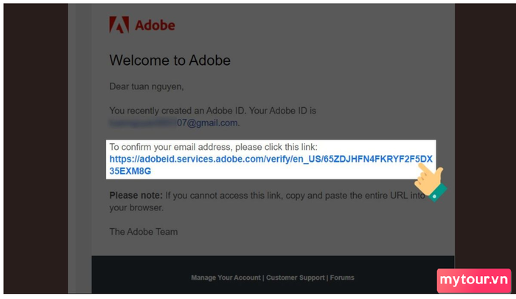Viewport: 516px width, 299px height.
Task: Open the Forums footer link
Action: tap(342, 278)
